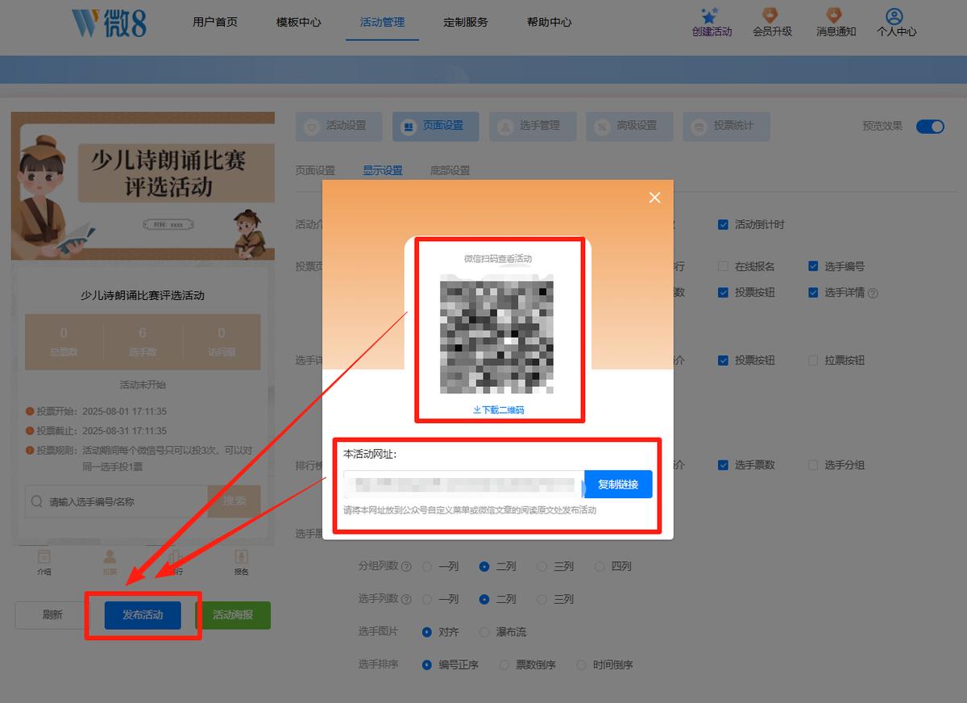The image size is (967, 703).
Task: Select 票数倒序 for 选手排序
Action: 504,665
